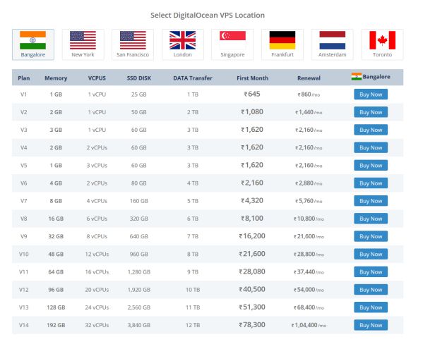423x342 pixels.
Task: Select the London UK flag location
Action: [x=183, y=44]
